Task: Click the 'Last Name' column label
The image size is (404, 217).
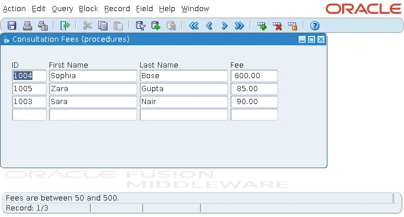Action: click(159, 65)
